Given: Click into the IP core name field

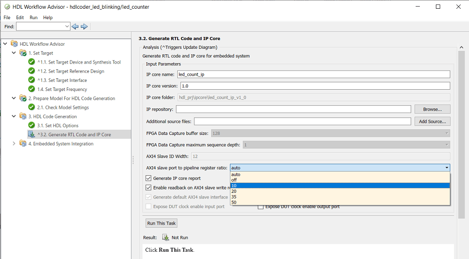Looking at the screenshot, I should pyautogui.click(x=313, y=74).
